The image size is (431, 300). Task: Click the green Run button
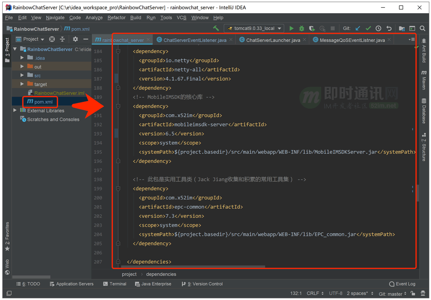[291, 29]
